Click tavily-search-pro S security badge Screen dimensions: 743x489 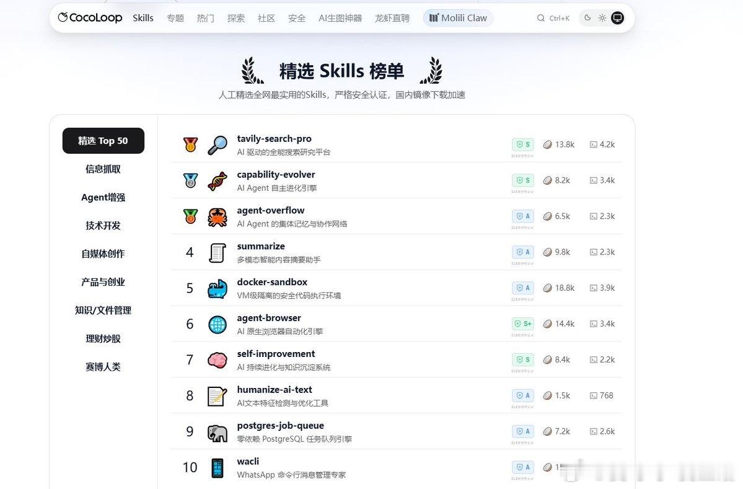[x=522, y=144]
